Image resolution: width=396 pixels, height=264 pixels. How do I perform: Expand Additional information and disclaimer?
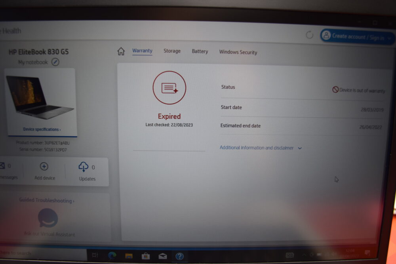tap(261, 148)
